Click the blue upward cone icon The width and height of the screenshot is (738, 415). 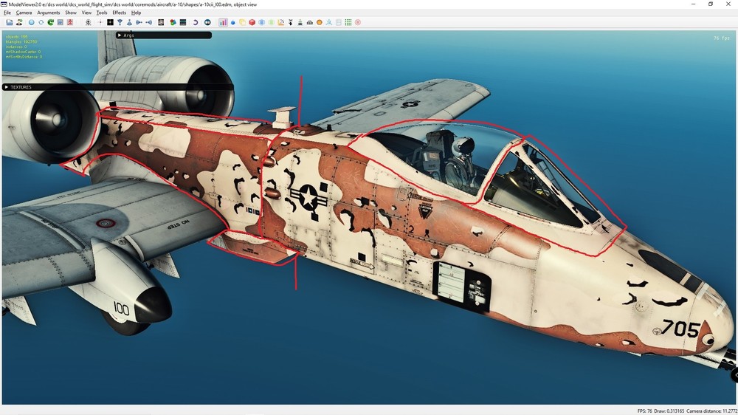point(129,22)
